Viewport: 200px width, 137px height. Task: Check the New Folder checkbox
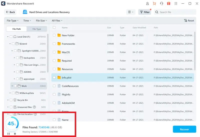[x=54, y=35]
